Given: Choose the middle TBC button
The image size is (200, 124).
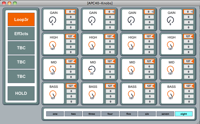Looking at the screenshot, I should click(21, 62).
